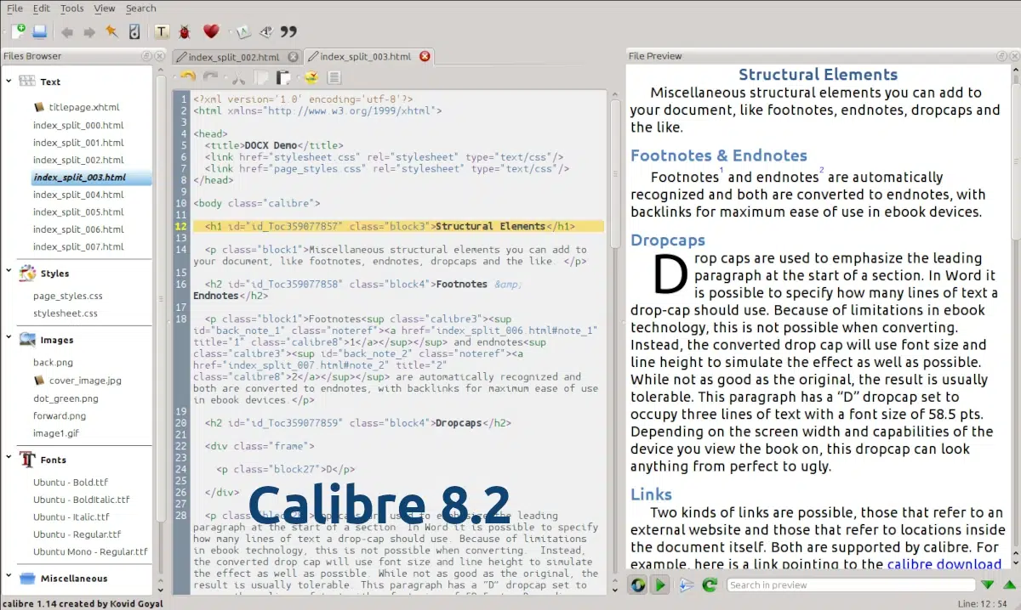Image resolution: width=1021 pixels, height=610 pixels.
Task: Click inside the Search in preview field
Action: [x=851, y=585]
